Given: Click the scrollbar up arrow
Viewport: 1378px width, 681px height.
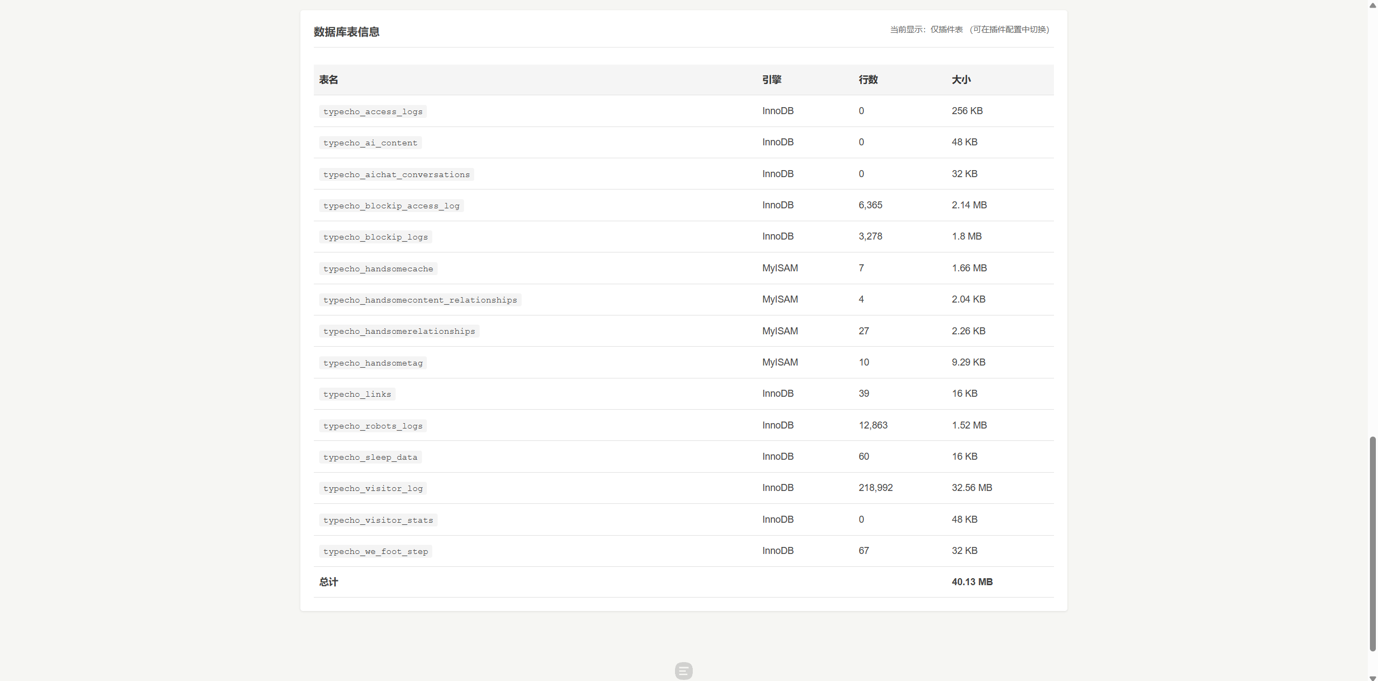Looking at the screenshot, I should point(1373,5).
